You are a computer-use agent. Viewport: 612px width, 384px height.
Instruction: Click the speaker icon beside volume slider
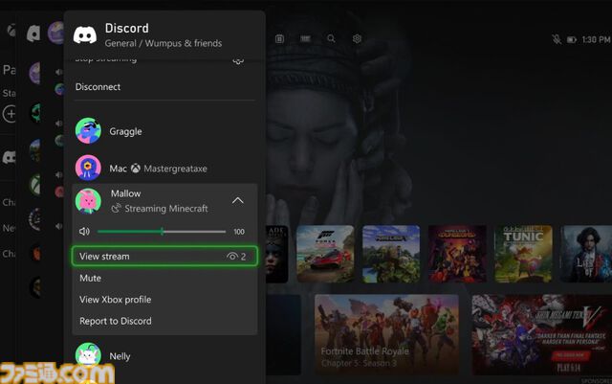click(84, 232)
